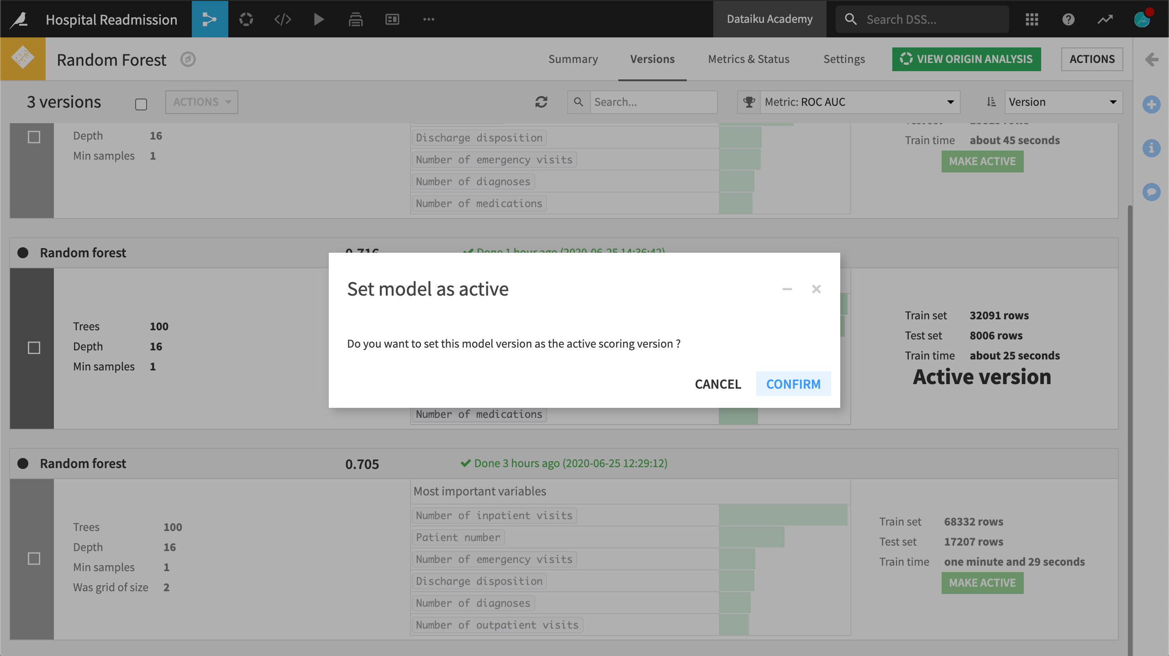Click the saved model orange icon

click(x=23, y=58)
